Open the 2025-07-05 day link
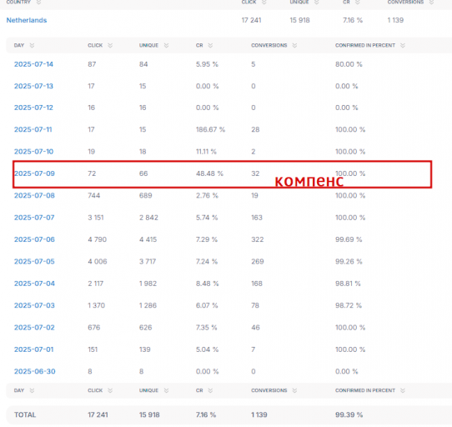This screenshot has height=427, width=452. click(x=34, y=262)
